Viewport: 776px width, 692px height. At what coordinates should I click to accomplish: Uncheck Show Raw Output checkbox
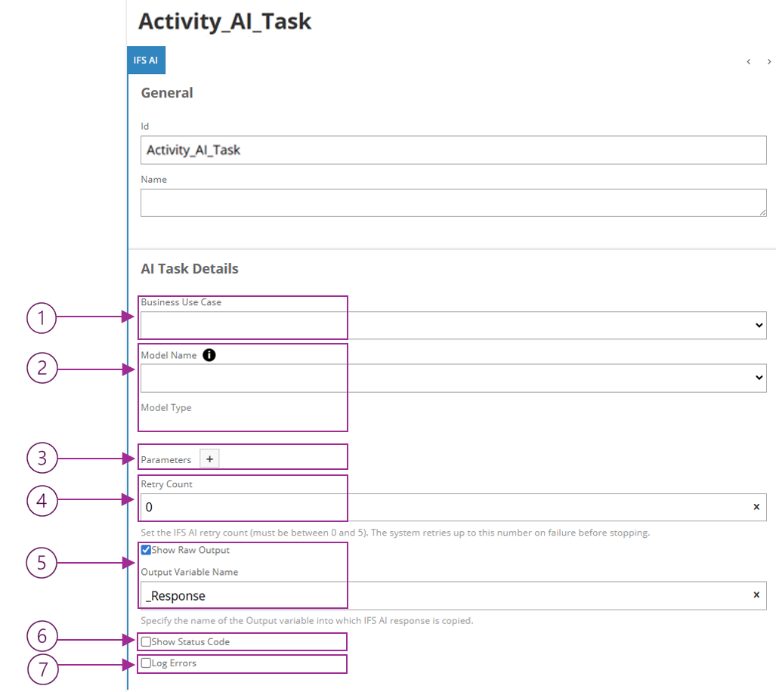click(146, 550)
